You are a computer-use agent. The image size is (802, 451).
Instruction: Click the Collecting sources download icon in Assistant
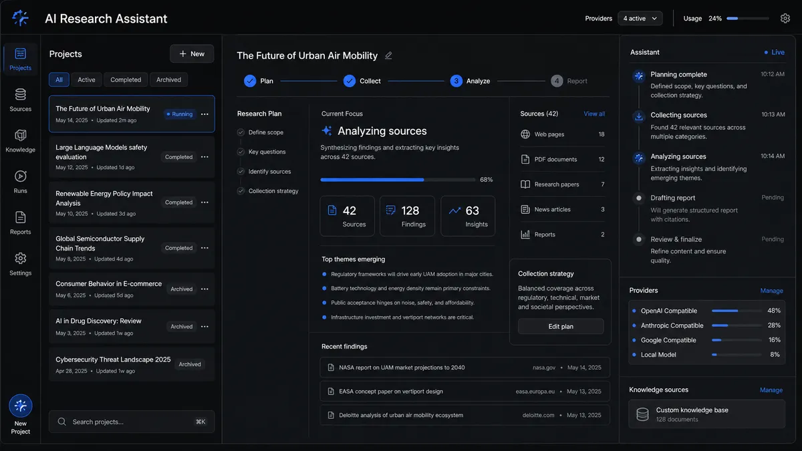click(x=639, y=117)
